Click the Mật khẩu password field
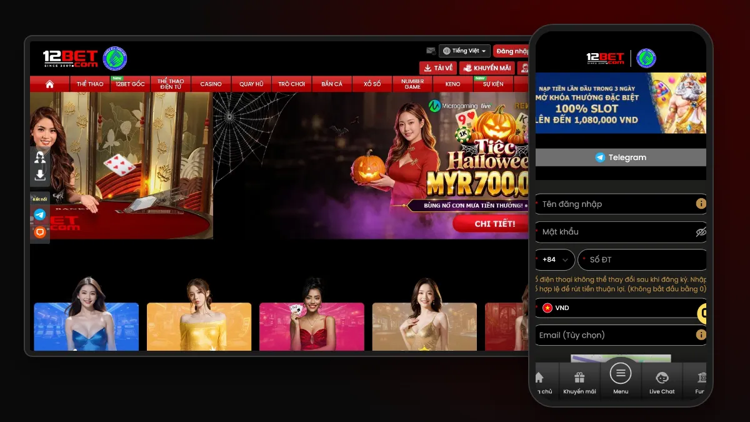Viewport: 750px width, 422px height. click(621, 232)
